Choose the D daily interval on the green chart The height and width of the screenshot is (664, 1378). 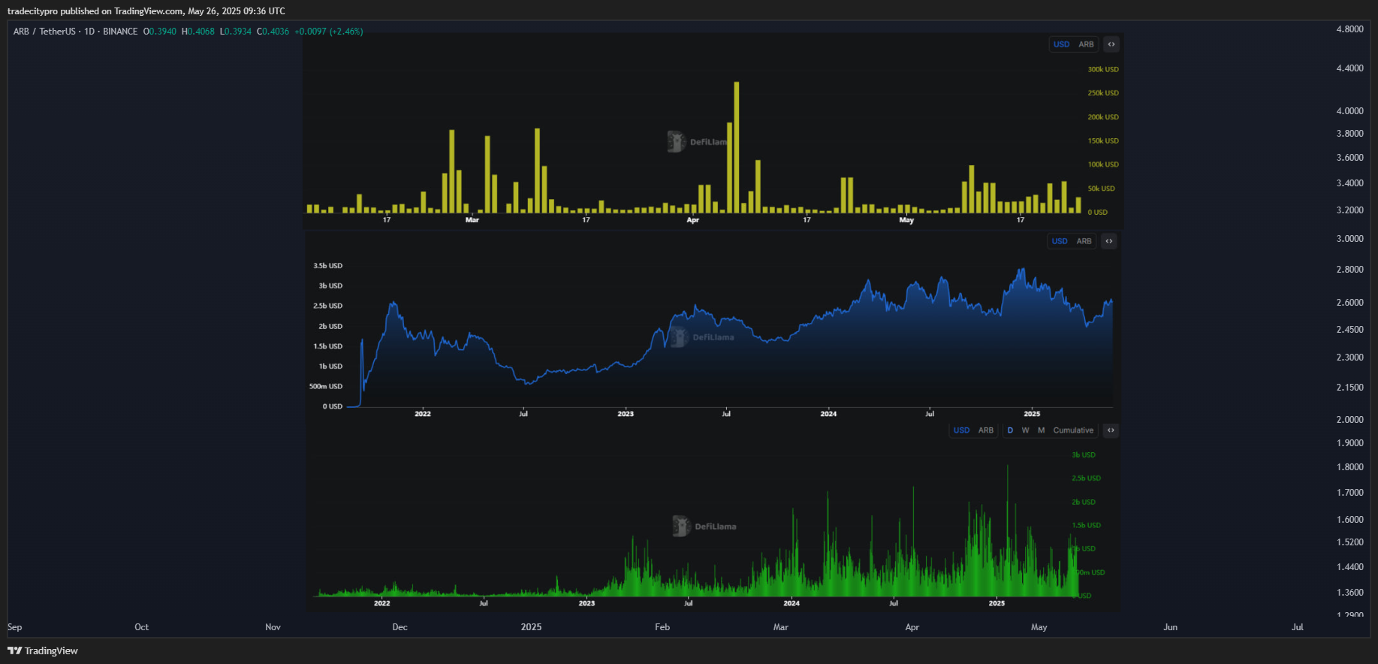[x=1010, y=430]
